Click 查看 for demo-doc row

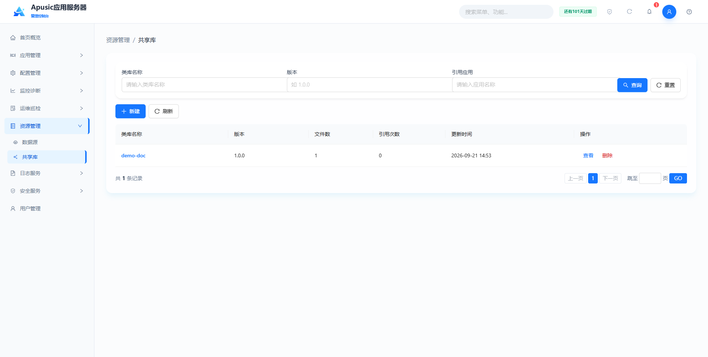[x=588, y=155]
